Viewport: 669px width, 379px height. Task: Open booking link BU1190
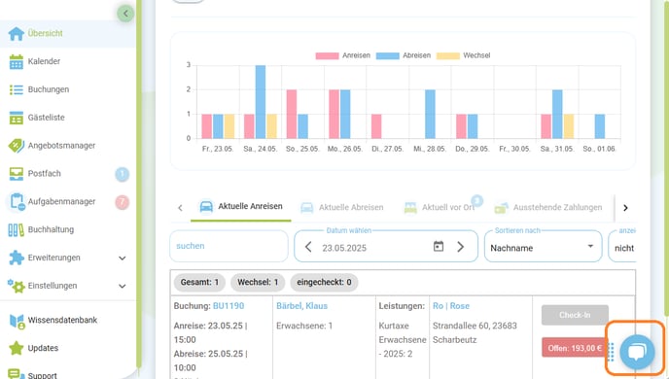[x=229, y=306]
